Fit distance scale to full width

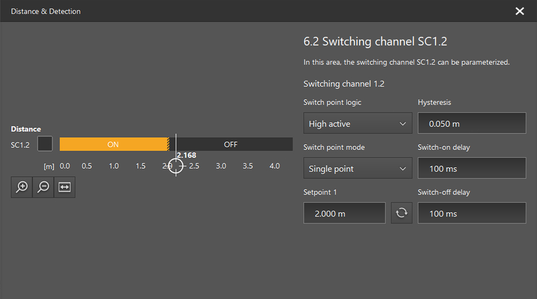click(x=64, y=187)
